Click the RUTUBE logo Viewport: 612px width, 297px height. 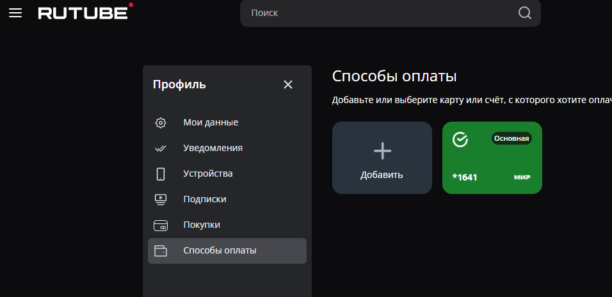[86, 12]
